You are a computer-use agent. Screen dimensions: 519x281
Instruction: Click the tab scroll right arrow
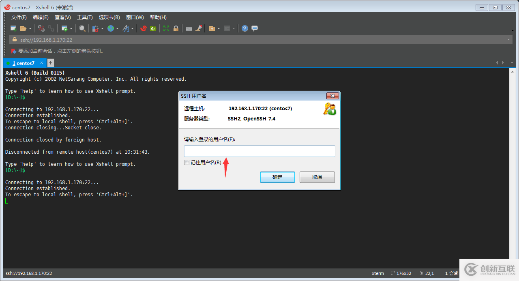[503, 63]
